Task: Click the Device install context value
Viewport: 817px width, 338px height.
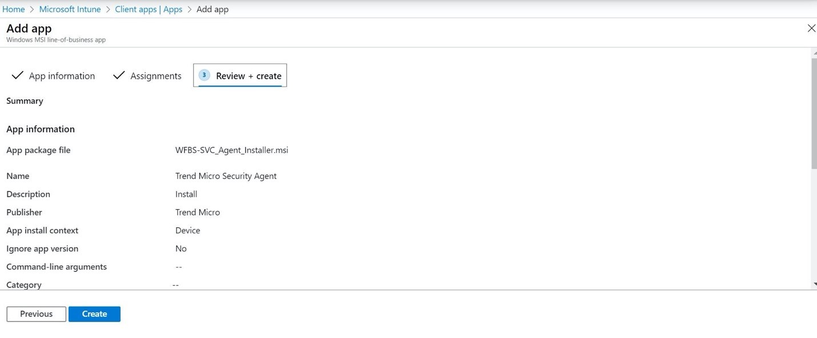Action: 187,231
